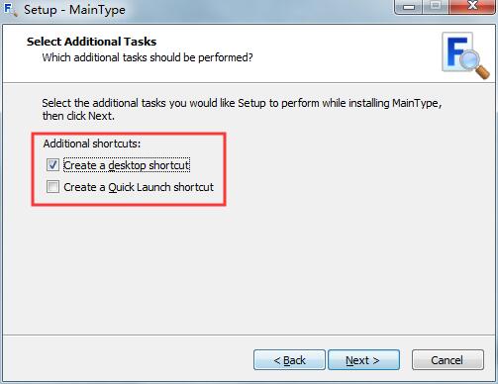Click the MainType setup icon in title bar

click(10, 9)
